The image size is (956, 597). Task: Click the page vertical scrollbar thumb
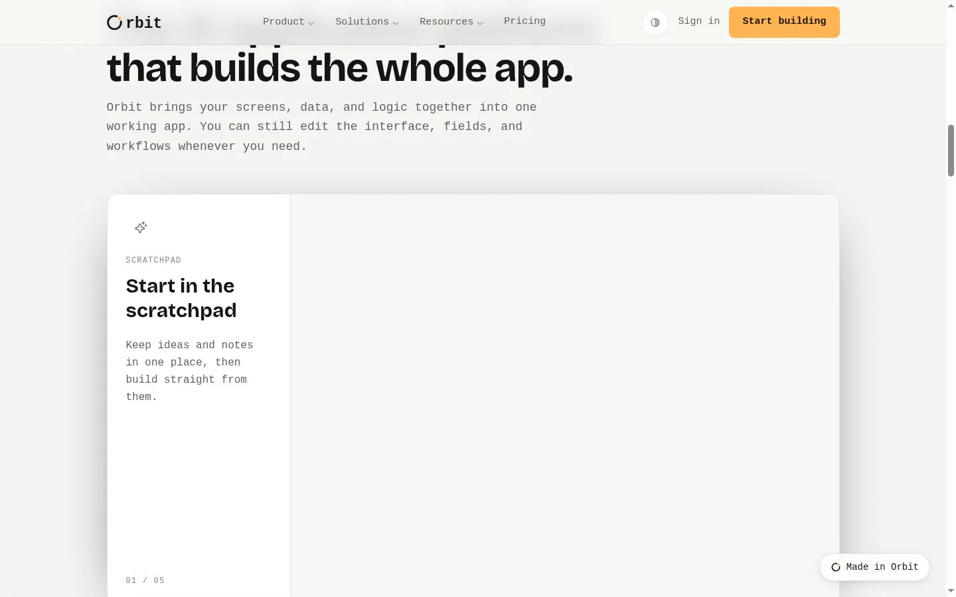[x=951, y=150]
